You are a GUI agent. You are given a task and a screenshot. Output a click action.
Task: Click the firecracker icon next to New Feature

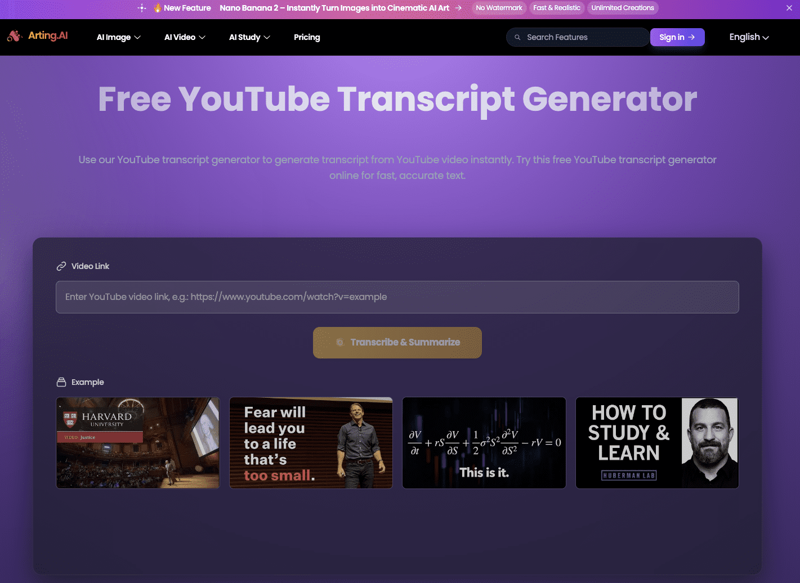point(158,8)
